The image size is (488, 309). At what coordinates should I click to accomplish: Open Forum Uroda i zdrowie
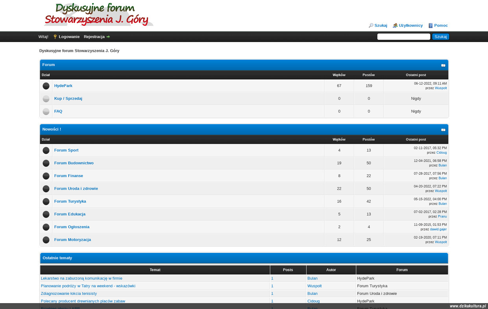(x=76, y=188)
